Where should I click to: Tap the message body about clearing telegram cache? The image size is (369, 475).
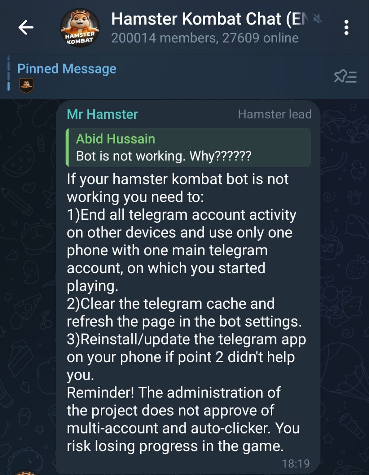pos(184,312)
